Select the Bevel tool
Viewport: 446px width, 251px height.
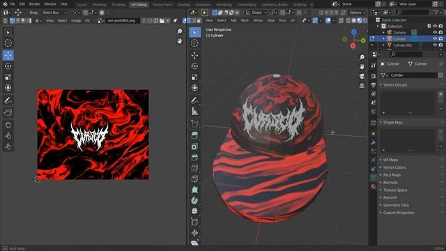pyautogui.click(x=194, y=158)
